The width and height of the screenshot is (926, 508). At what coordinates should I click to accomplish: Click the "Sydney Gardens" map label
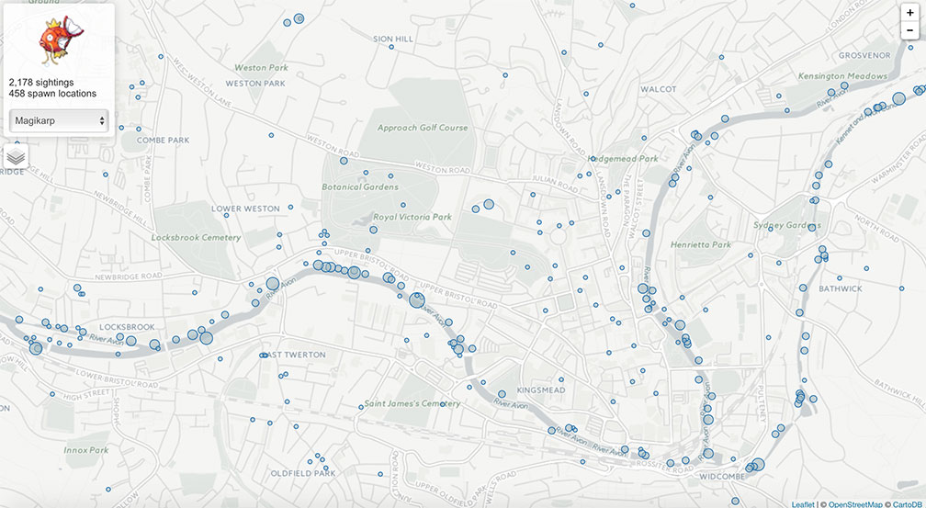point(786,225)
